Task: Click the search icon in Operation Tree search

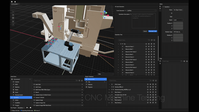Action: tap(149, 40)
